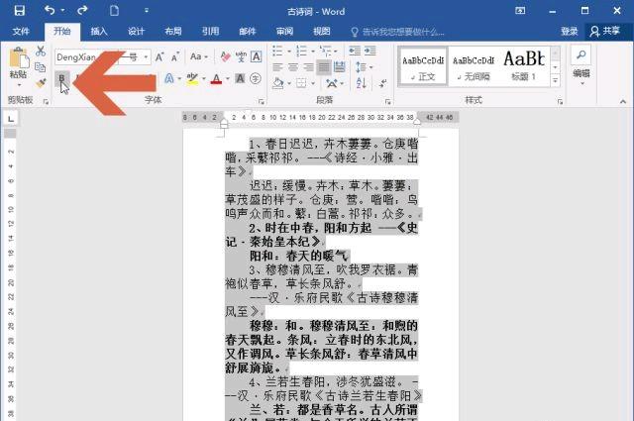Sort the selection with the A-Z icon

point(361,83)
